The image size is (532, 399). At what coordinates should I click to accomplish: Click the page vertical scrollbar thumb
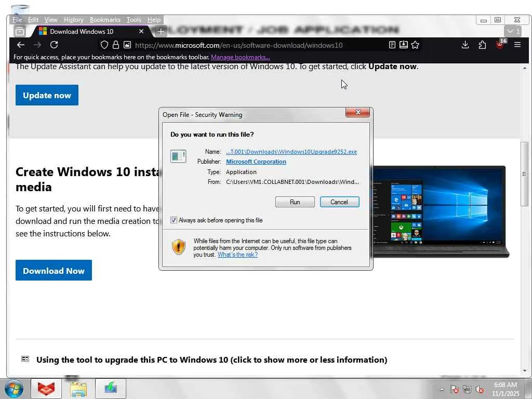(525, 174)
